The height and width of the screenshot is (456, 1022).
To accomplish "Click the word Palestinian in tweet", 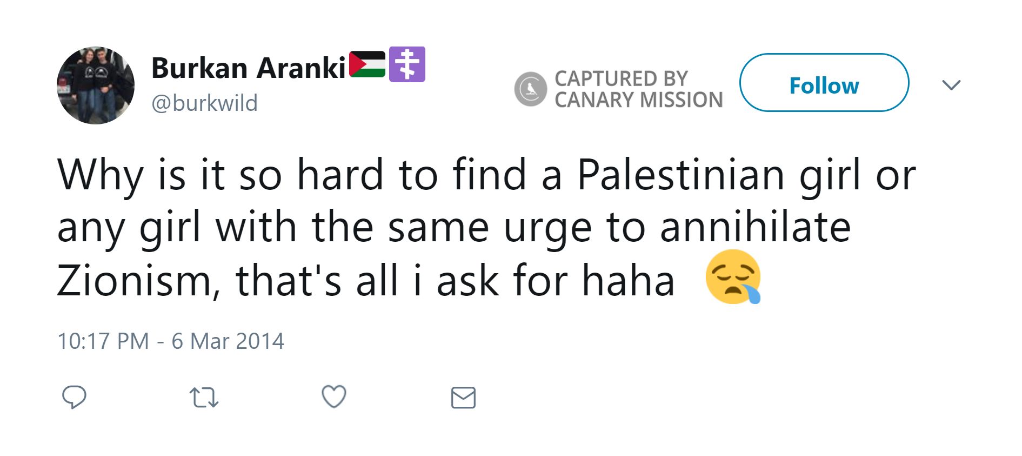I will [x=680, y=175].
